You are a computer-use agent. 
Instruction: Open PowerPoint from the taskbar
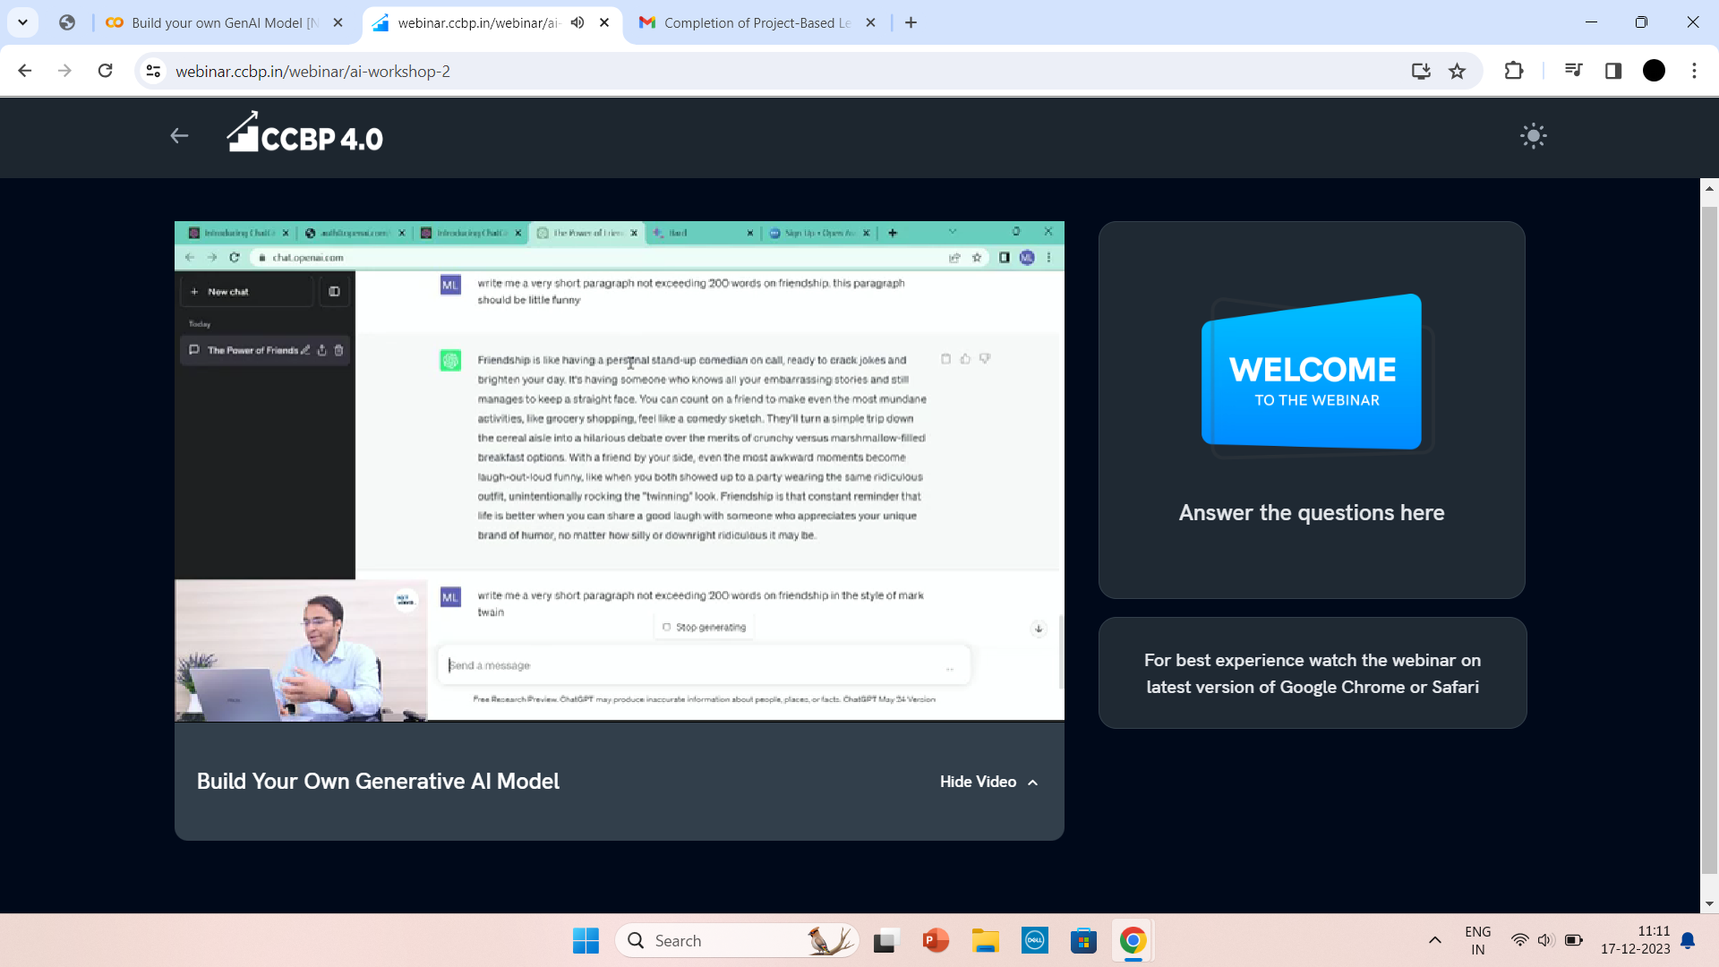coord(935,940)
